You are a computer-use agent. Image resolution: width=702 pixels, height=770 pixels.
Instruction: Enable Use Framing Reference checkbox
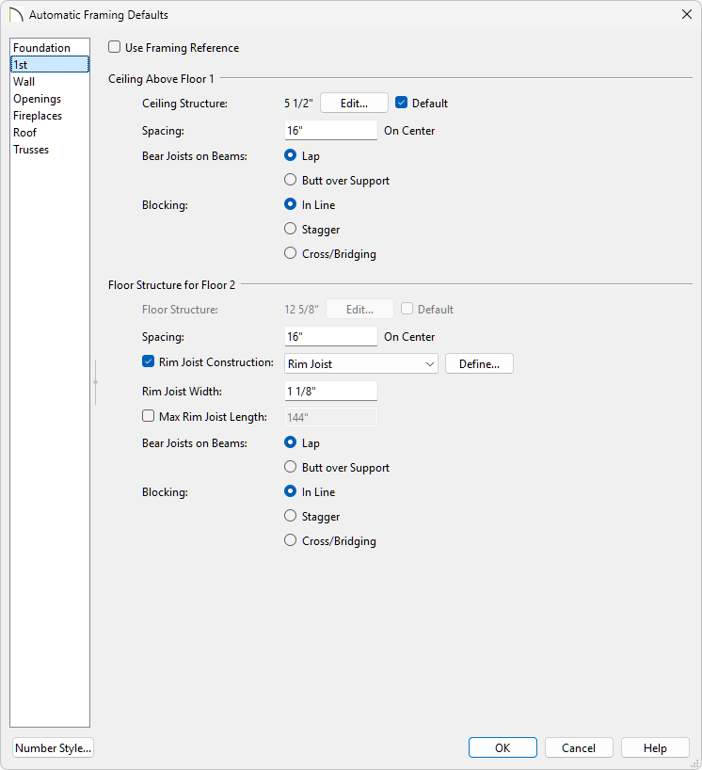115,47
